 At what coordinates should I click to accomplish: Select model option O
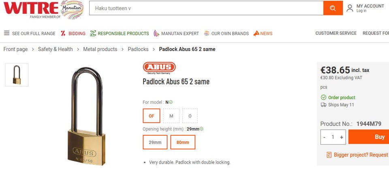point(190,115)
